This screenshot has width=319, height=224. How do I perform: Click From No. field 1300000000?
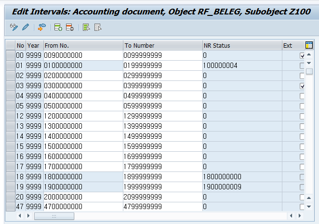tap(83, 126)
